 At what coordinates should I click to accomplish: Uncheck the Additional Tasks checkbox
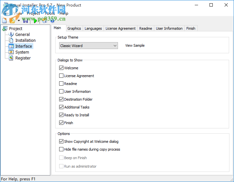click(x=61, y=107)
